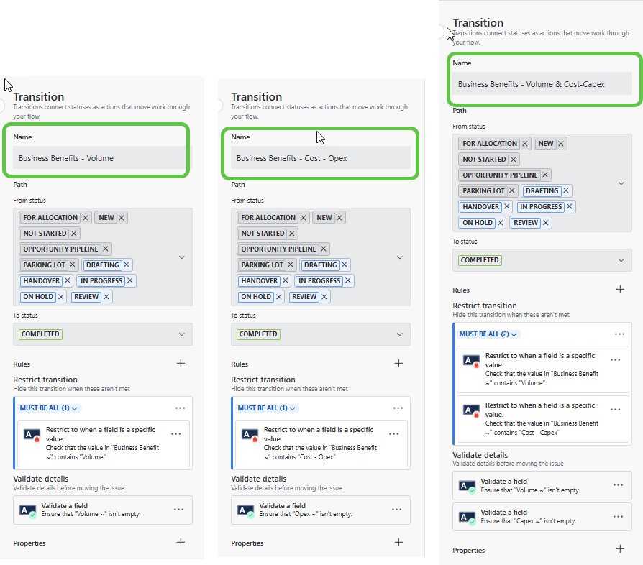Open the Ensure "Capex ~" isn't empty validator
The image size is (643, 565).
pyautogui.click(x=542, y=517)
